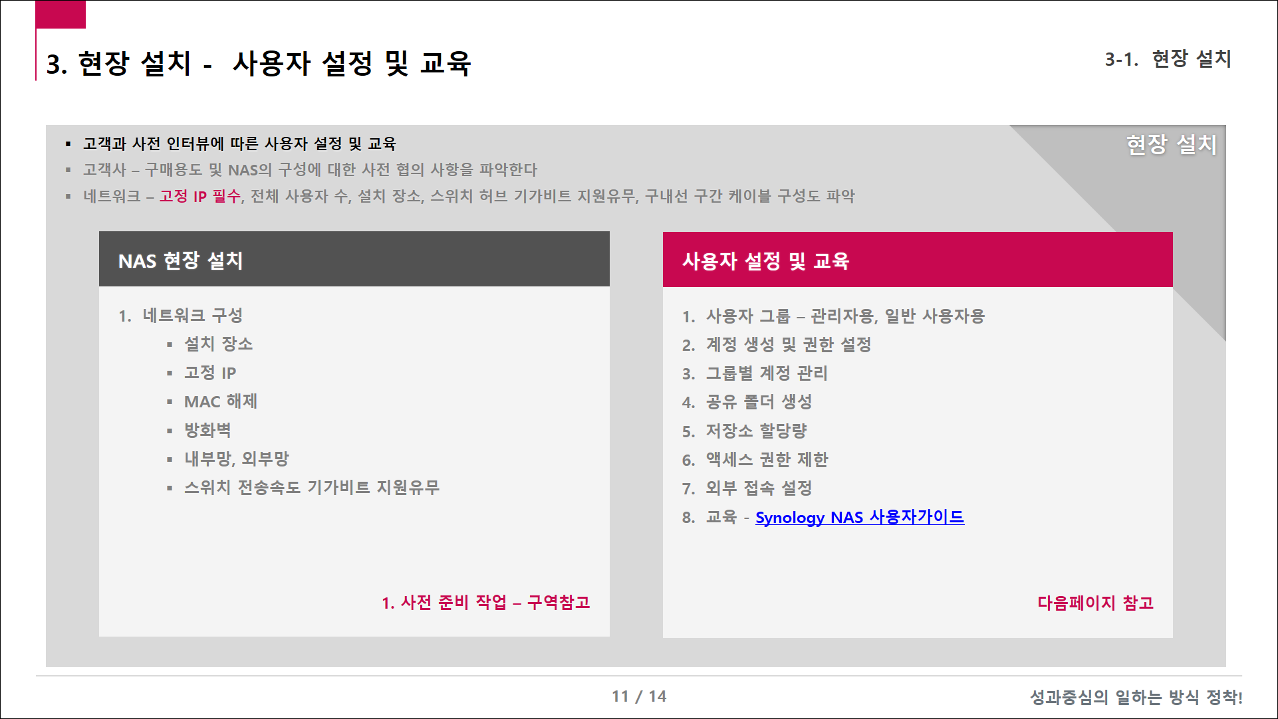The image size is (1278, 719).
Task: Click bullet item '방화벽'
Action: (207, 430)
